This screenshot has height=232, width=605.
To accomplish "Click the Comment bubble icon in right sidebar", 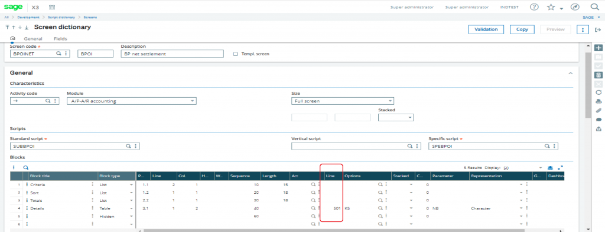I will [599, 120].
